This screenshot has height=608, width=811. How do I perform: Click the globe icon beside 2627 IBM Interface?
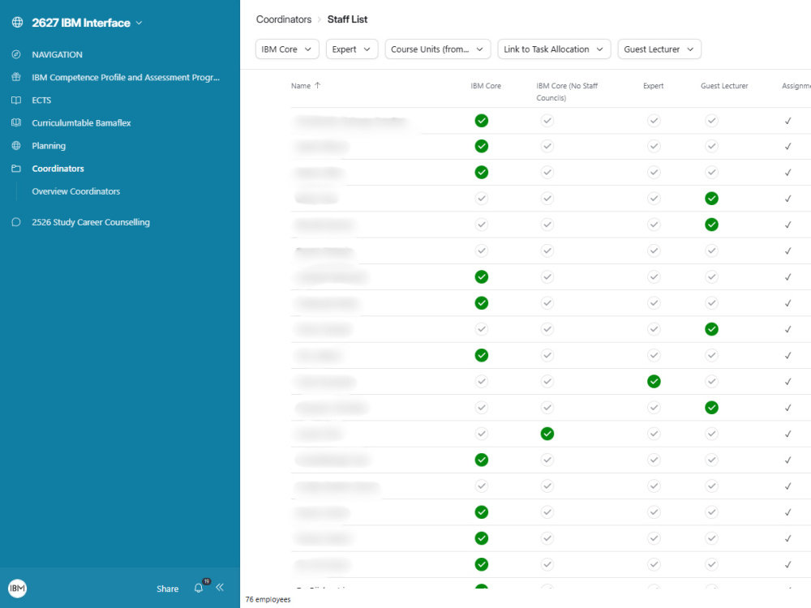click(17, 22)
